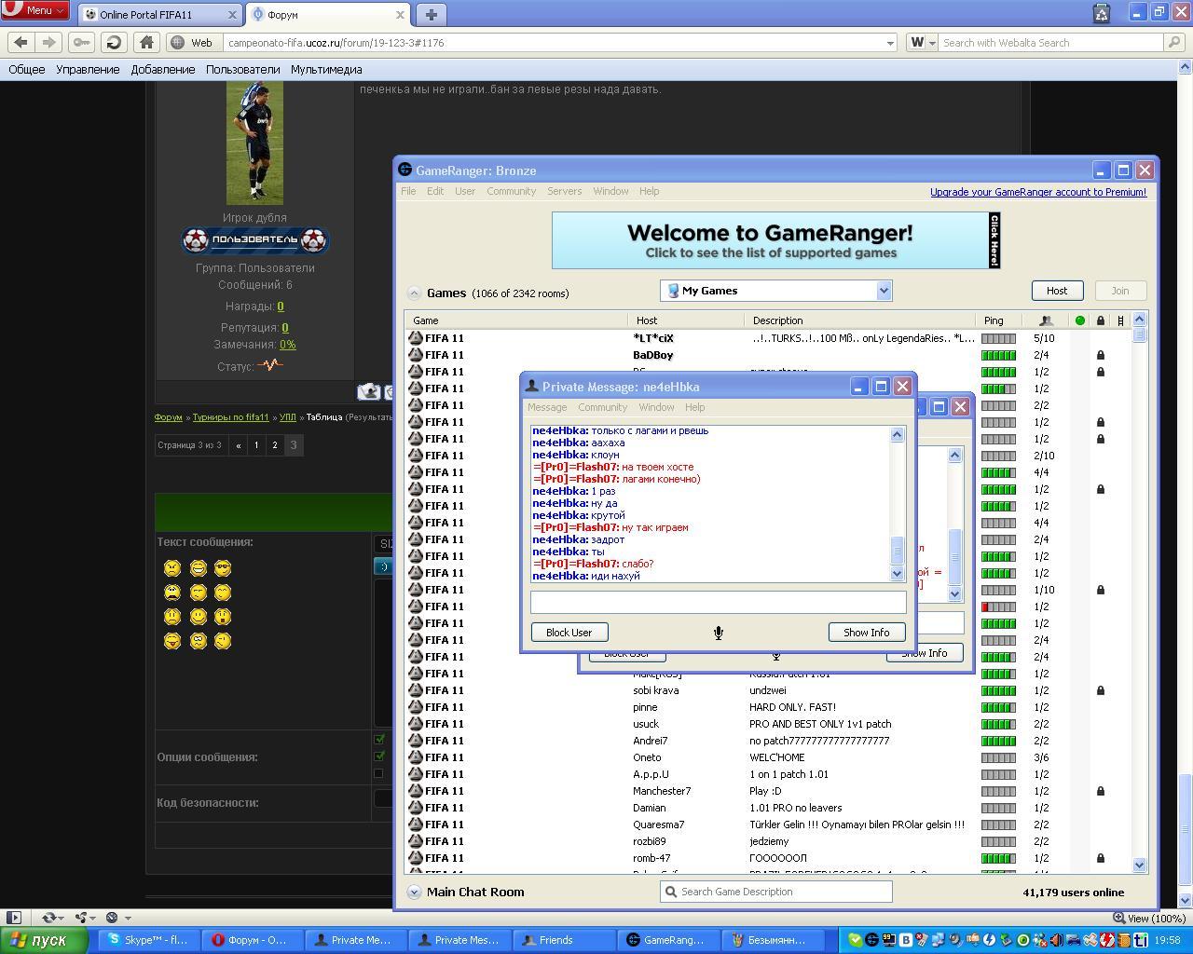Screen dimensions: 1193x954
Task: Click the camera icon under forum post
Action: click(x=368, y=391)
